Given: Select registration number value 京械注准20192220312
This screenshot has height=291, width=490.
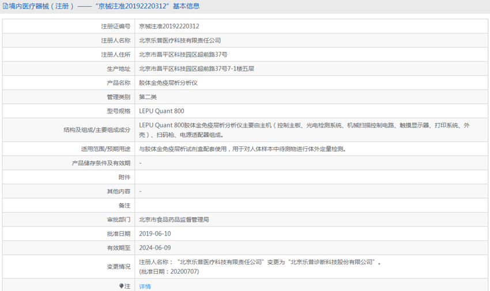Looking at the screenshot, I should 169,27.
